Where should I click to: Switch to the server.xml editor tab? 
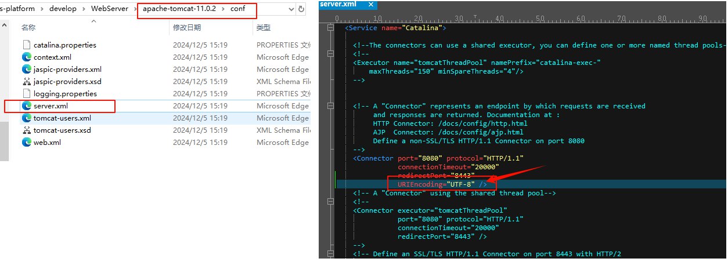point(337,5)
